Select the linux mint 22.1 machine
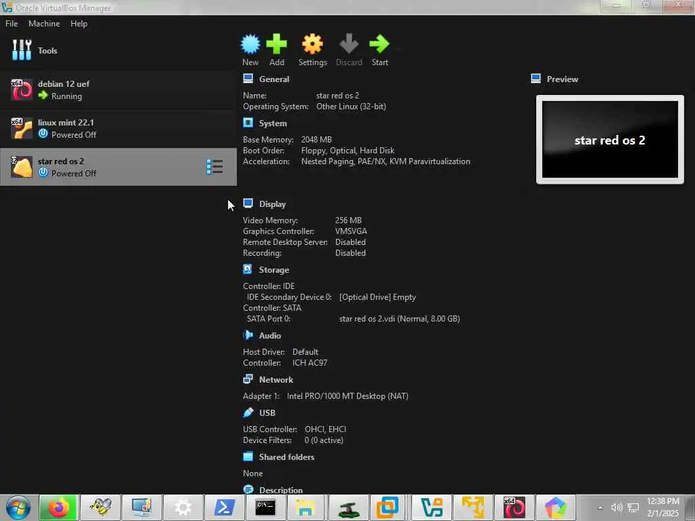The width and height of the screenshot is (695, 521). 118,128
